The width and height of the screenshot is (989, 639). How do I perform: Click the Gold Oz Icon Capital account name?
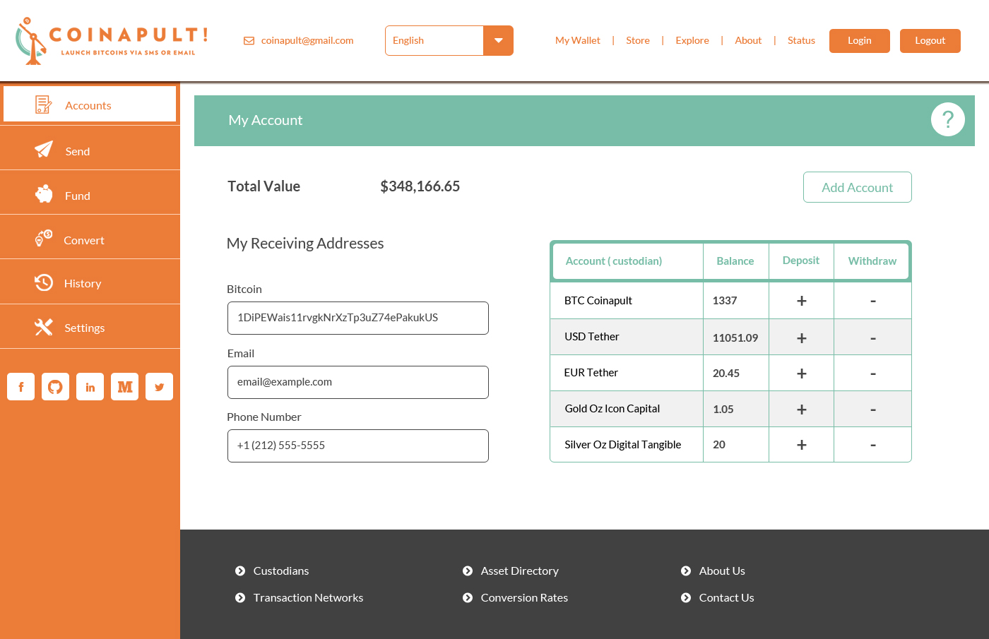[612, 409]
